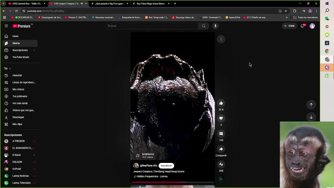The width and height of the screenshot is (334, 188).
Task: Open Hidden Frequencies Lumea sound link
Action: click(152, 177)
